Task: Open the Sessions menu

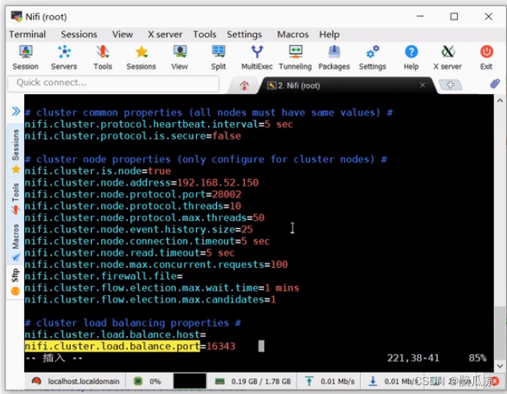Action: [79, 35]
